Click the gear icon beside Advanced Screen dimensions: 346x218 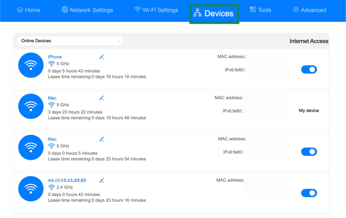(x=296, y=9)
